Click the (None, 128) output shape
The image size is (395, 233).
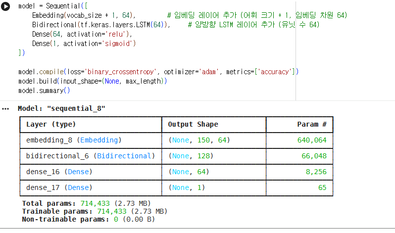pos(191,156)
